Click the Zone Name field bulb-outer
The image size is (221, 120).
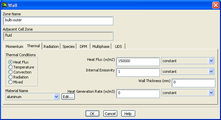[58, 21]
